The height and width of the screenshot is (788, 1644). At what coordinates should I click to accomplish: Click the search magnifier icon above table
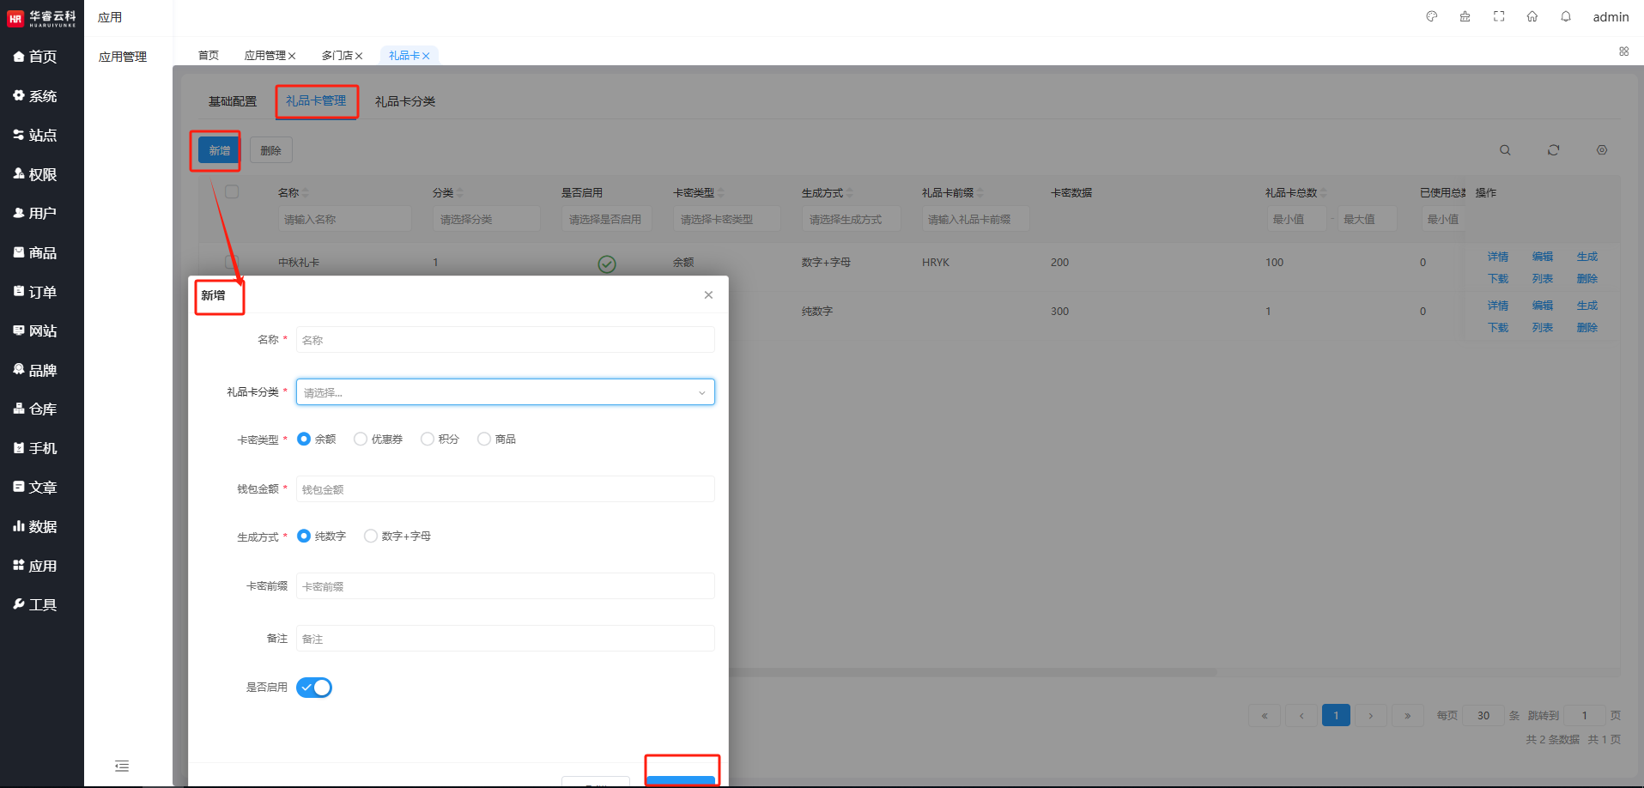coord(1505,150)
